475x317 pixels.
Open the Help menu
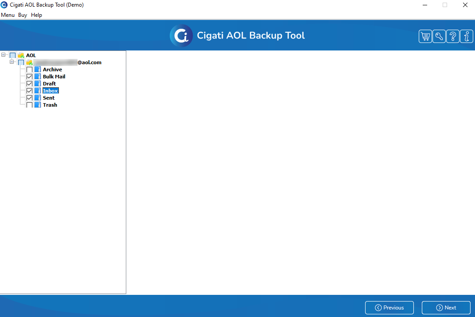coord(36,15)
